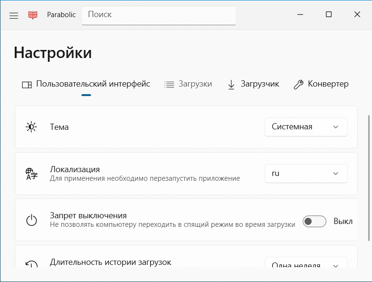This screenshot has width=372, height=282.
Task: Toggle the Запрет выключения switch
Action: [x=315, y=222]
